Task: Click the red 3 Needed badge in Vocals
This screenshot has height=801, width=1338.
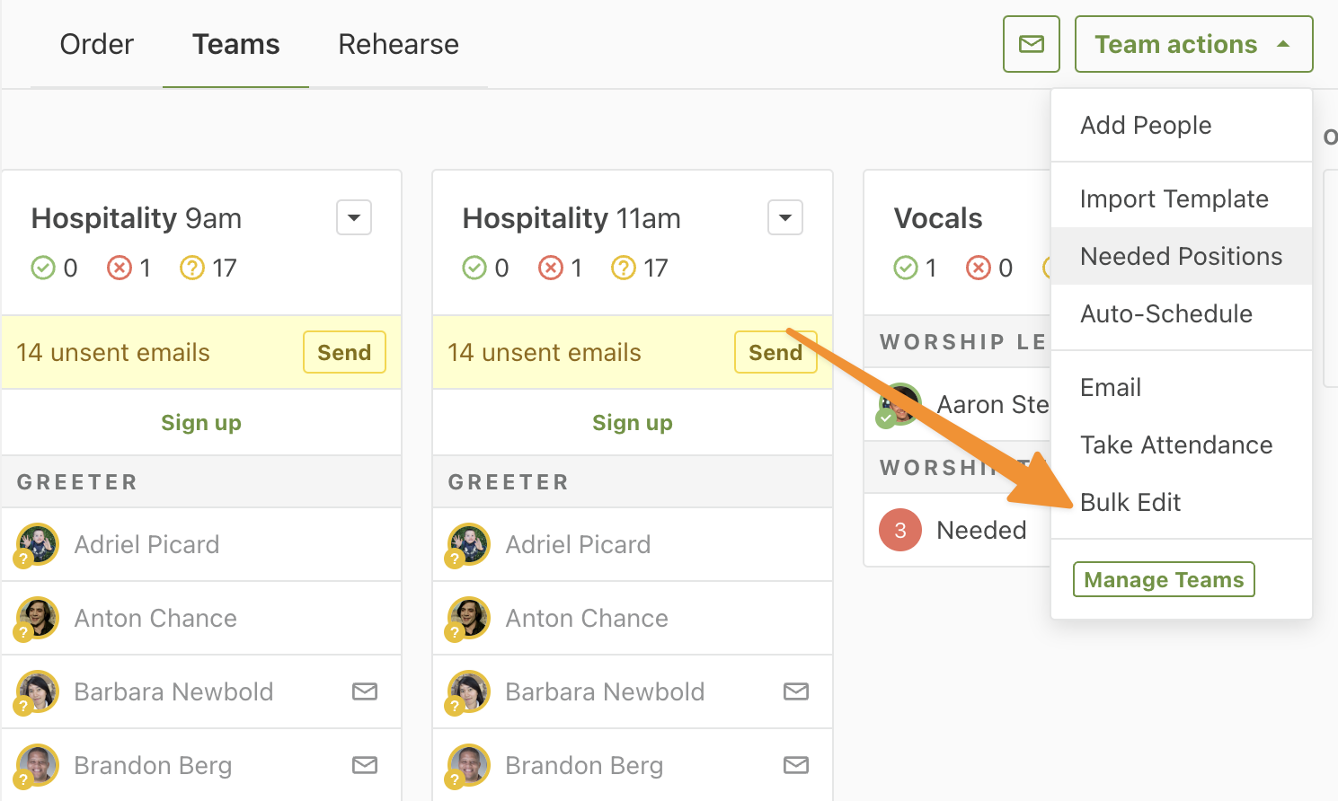Action: tap(900, 530)
